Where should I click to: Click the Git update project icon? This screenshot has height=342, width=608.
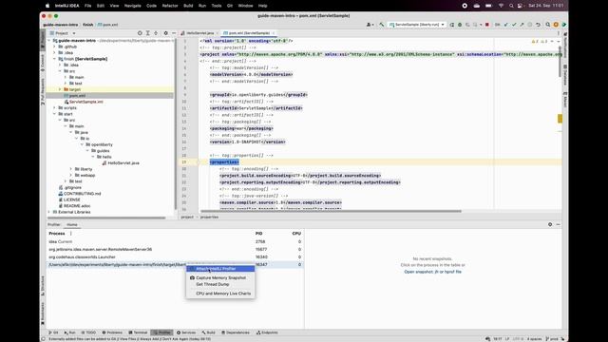tap(506, 25)
